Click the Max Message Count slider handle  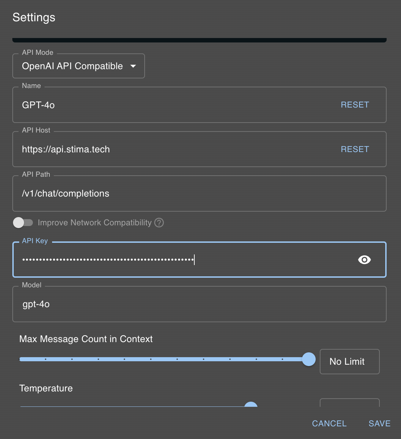click(x=309, y=359)
